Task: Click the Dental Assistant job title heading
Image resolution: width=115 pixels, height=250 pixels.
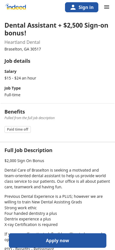Action: click(x=56, y=29)
